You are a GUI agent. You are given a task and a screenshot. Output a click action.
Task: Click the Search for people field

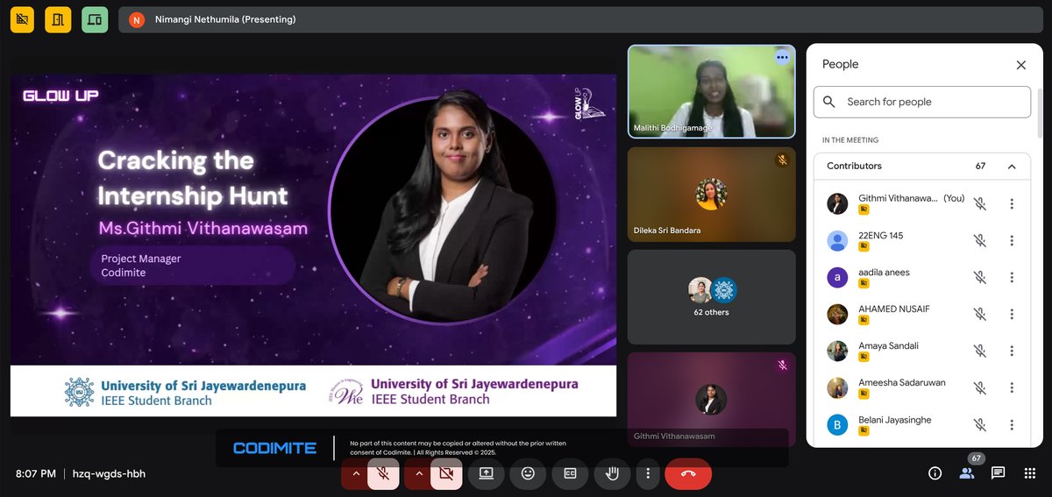[x=922, y=102]
